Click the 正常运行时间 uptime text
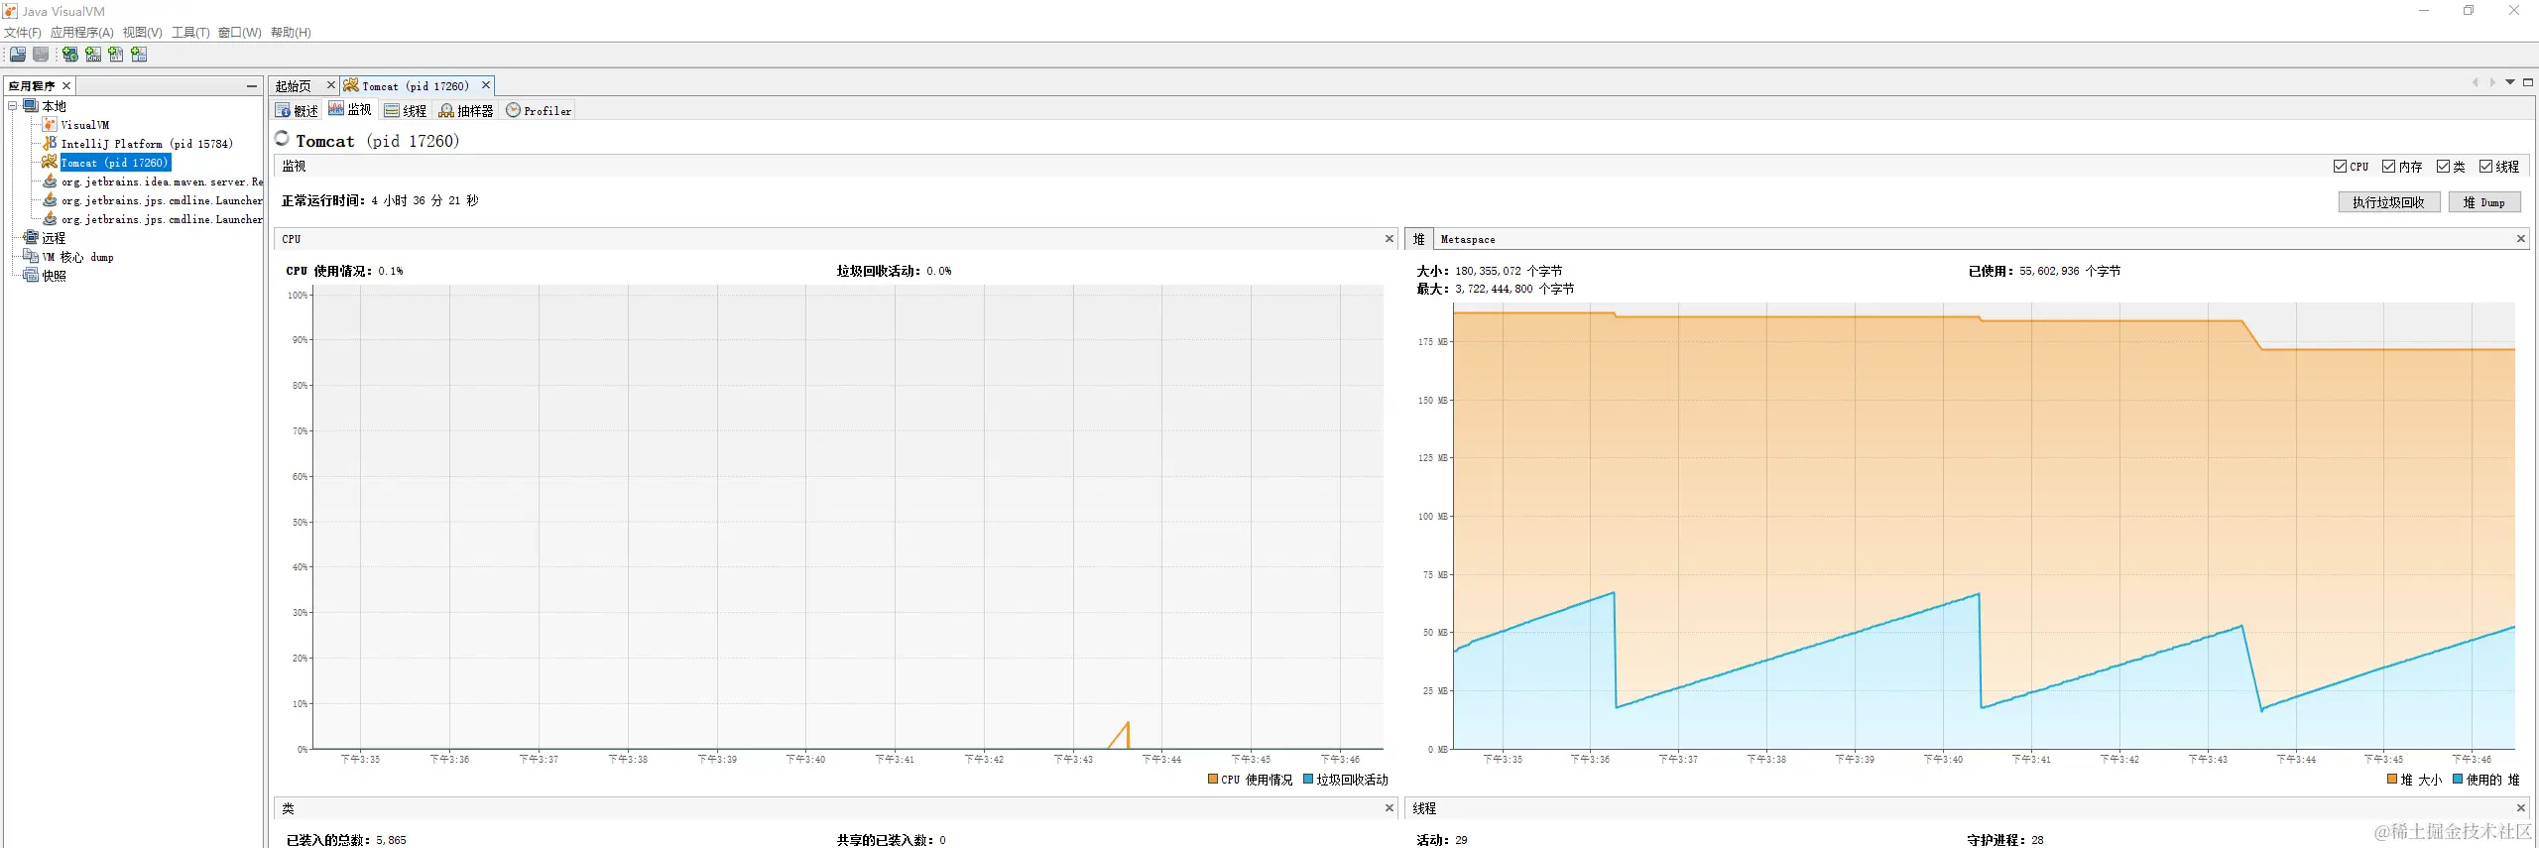Viewport: 2539px width, 848px height. tap(380, 200)
